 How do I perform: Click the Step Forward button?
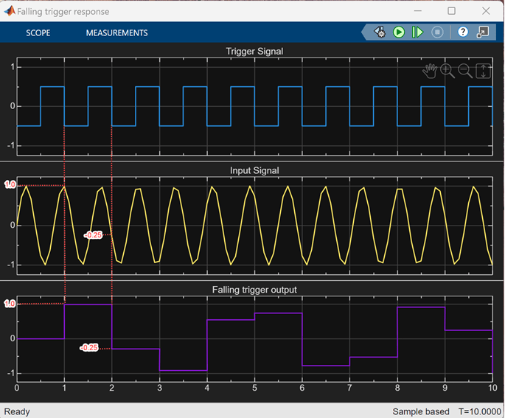coord(417,32)
